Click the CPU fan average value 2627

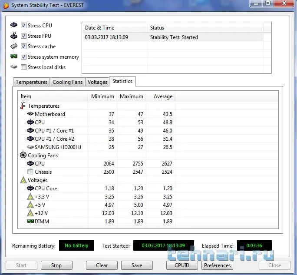[167, 163]
